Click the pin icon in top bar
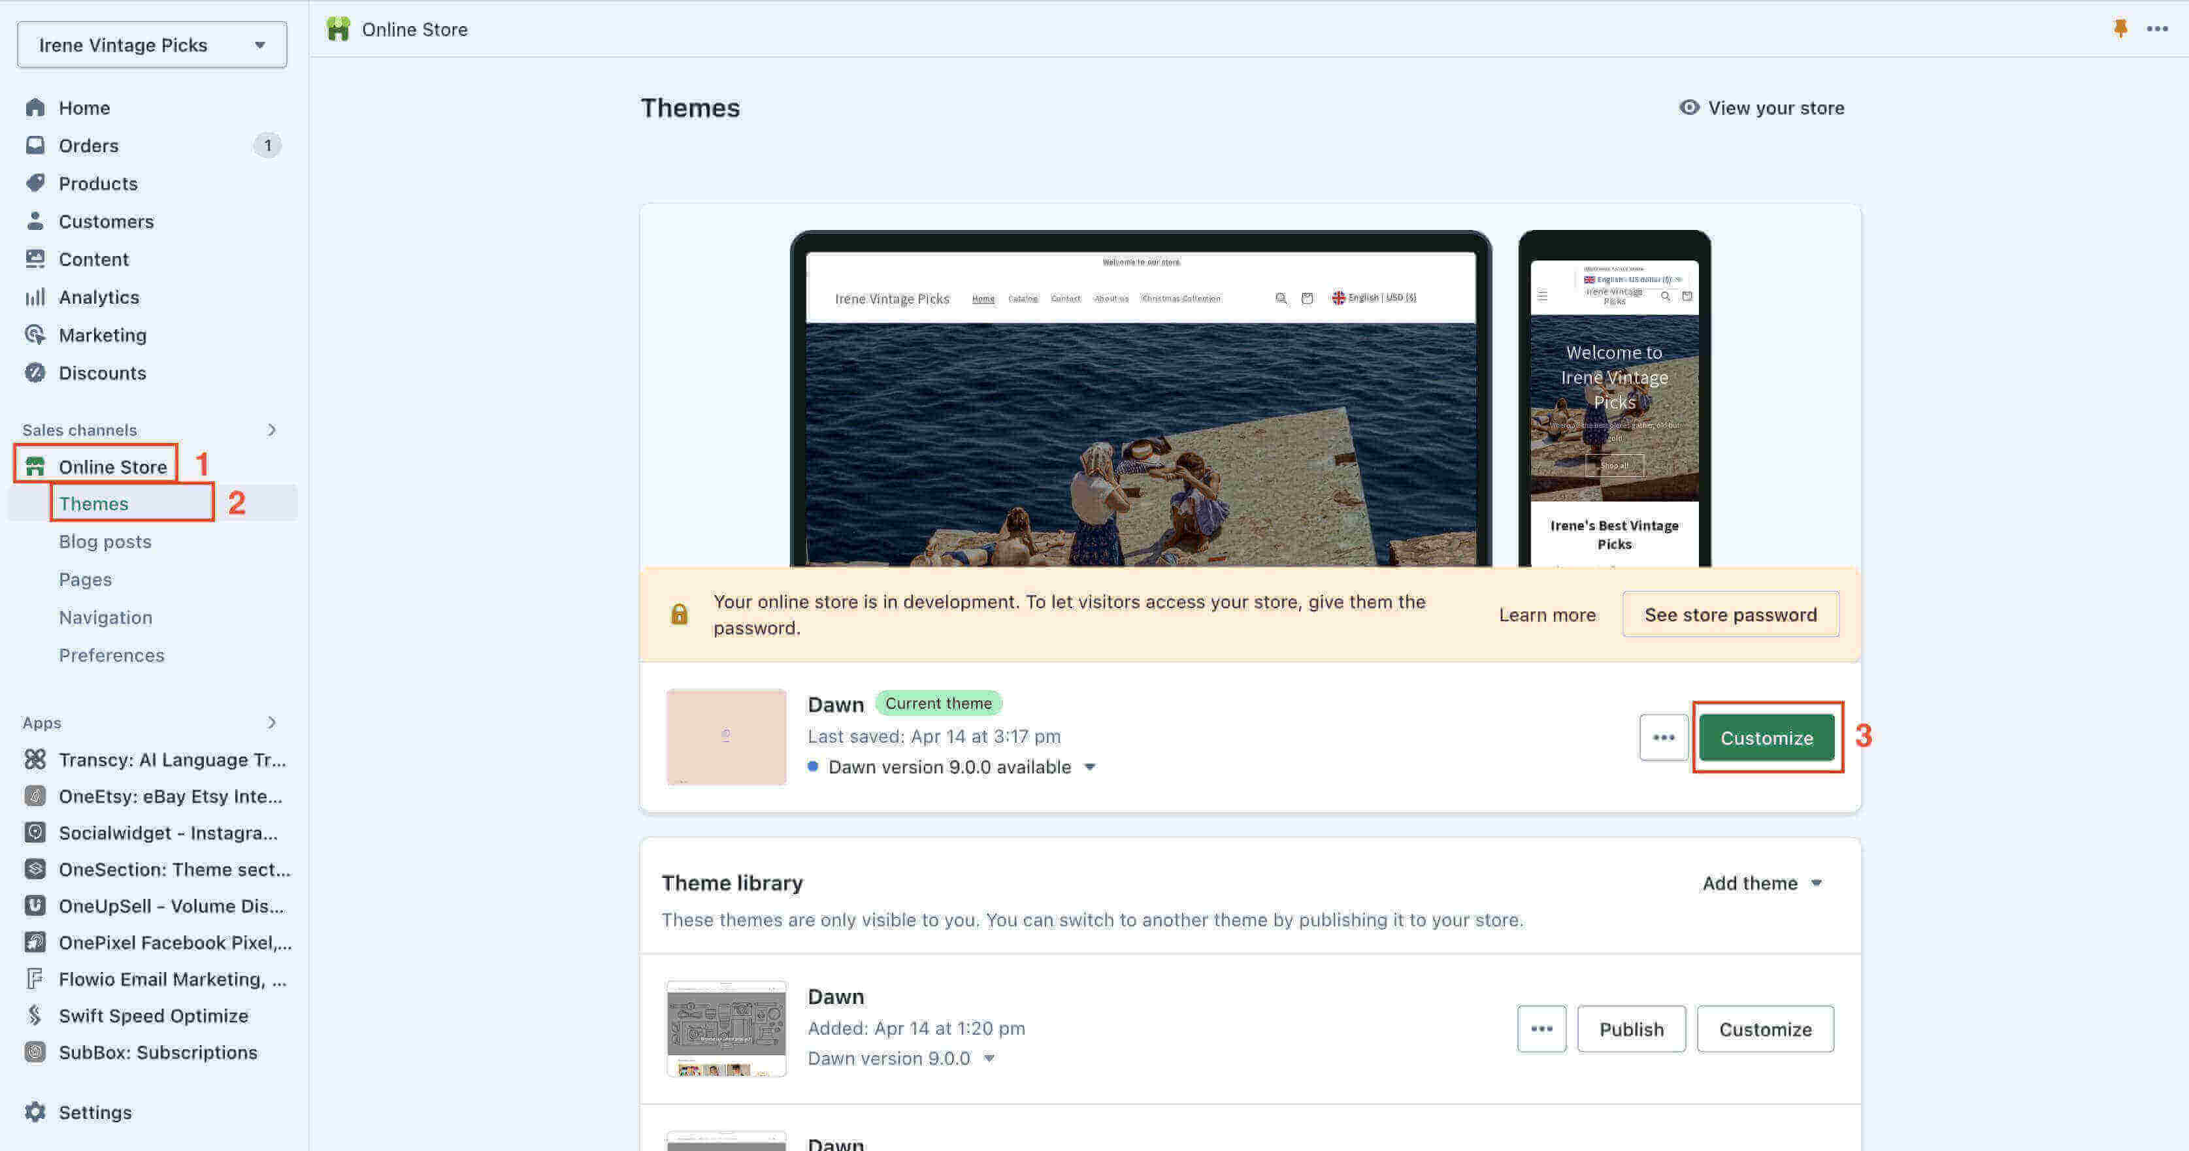2189x1151 pixels. pyautogui.click(x=2120, y=29)
